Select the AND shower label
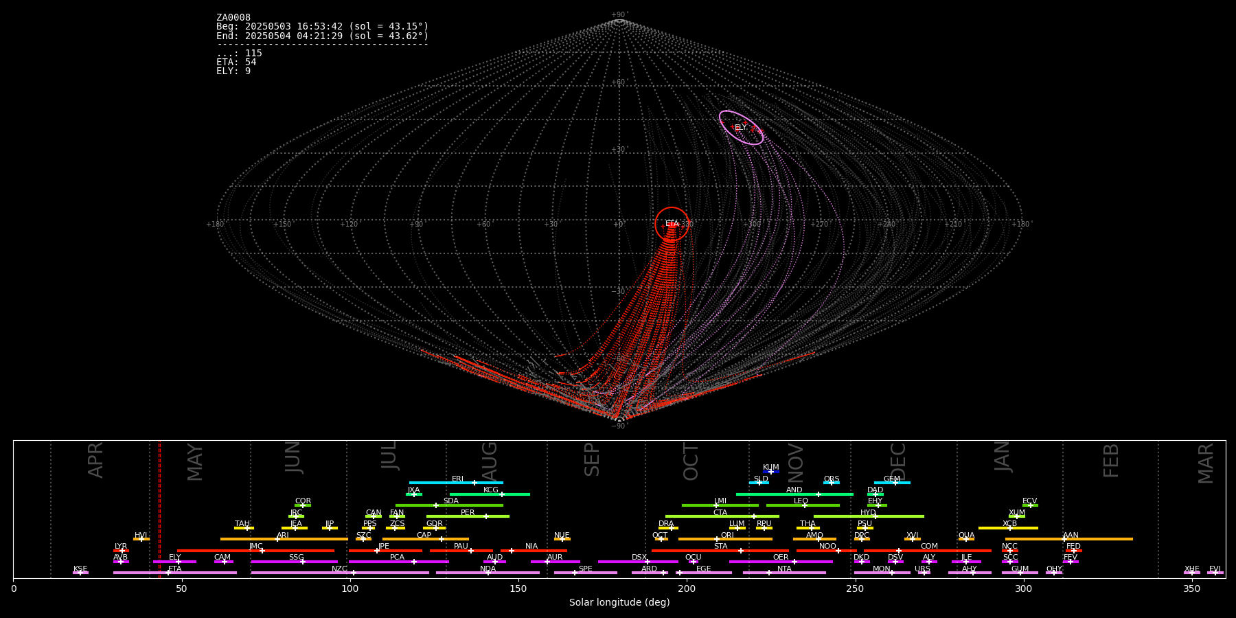 pyautogui.click(x=794, y=490)
